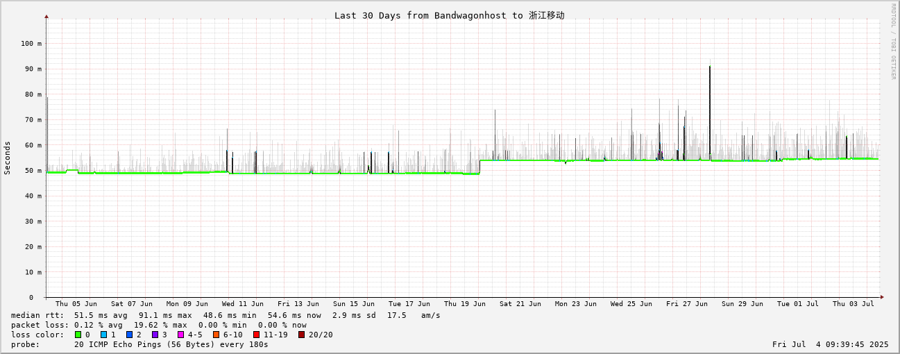The image size is (900, 354).
Task: Click the blue loss swatch labeled 2
Action: click(x=129, y=335)
